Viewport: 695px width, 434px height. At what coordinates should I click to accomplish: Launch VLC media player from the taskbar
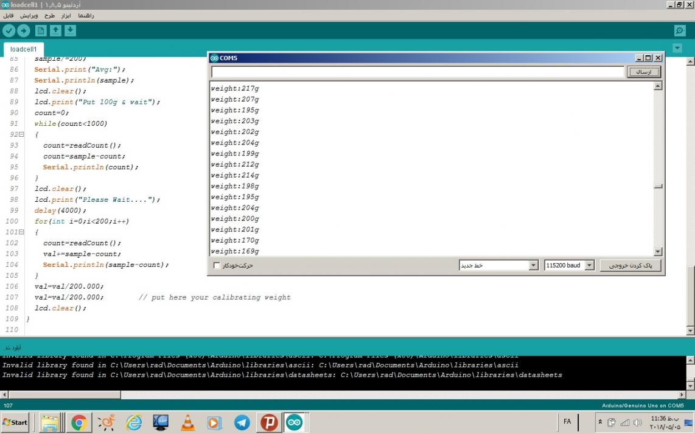(188, 422)
